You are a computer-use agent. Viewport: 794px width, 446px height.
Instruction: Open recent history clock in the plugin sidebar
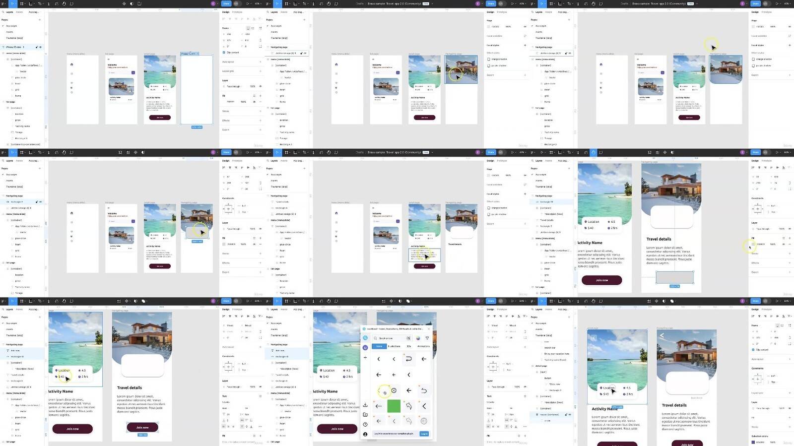click(365, 425)
